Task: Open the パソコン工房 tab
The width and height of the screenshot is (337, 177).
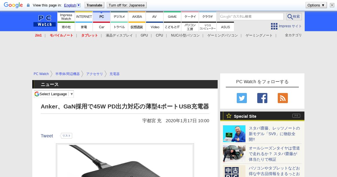Action: click(190, 27)
